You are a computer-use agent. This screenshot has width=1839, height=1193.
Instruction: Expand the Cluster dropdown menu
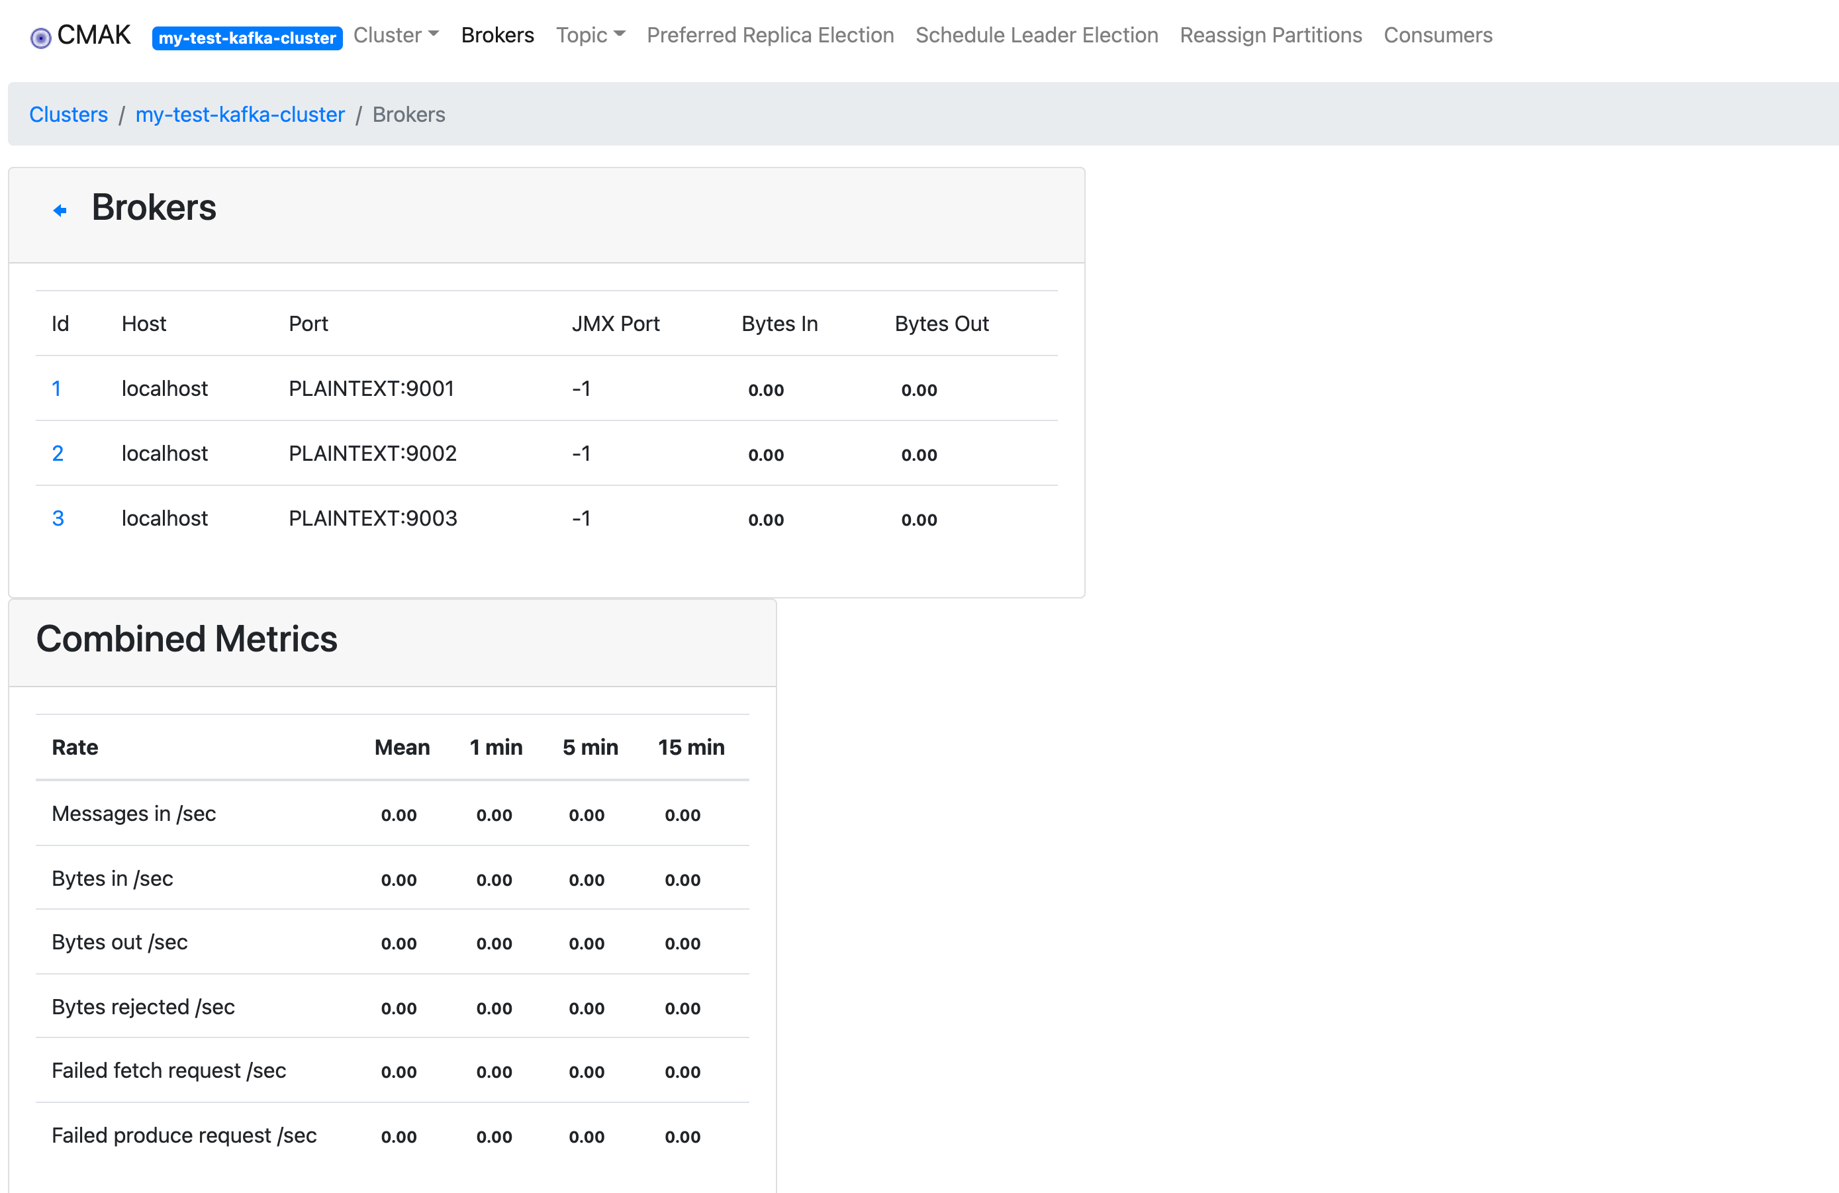396,35
